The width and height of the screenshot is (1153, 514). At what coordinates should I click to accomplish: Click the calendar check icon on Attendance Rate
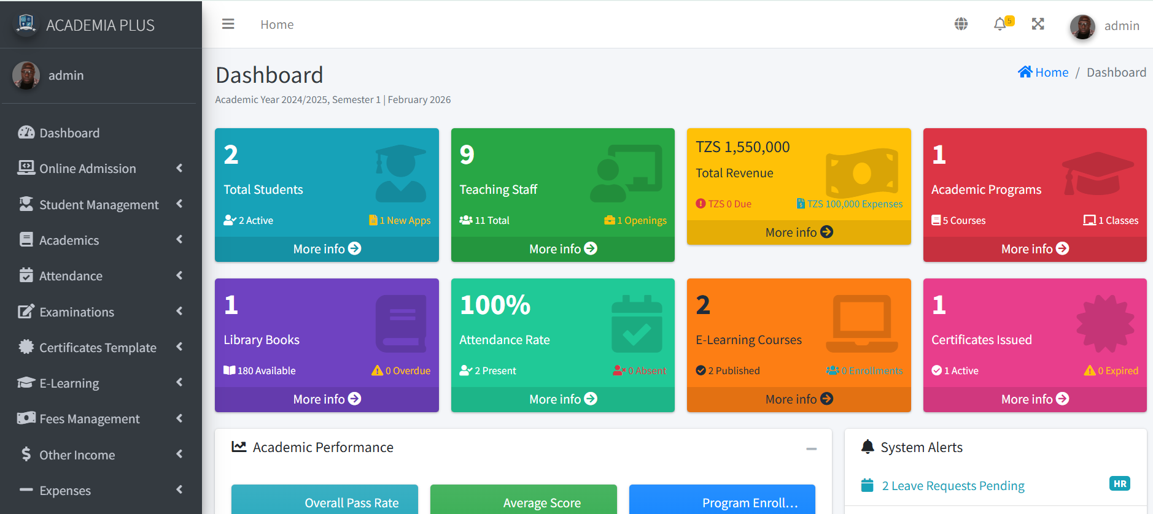click(637, 324)
